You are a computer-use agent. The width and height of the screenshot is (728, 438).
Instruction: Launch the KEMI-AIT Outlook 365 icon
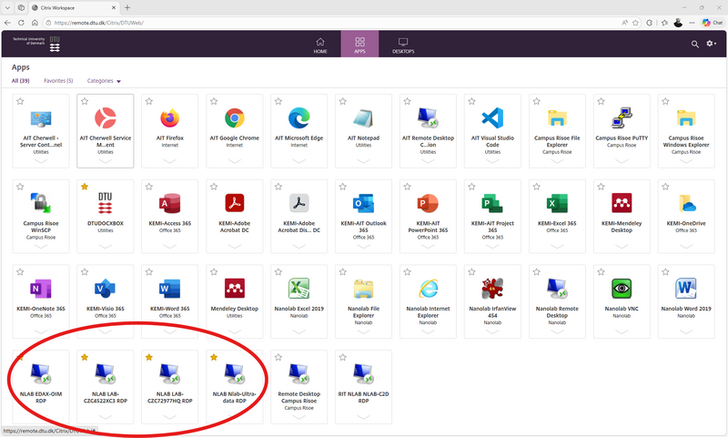[x=363, y=203]
